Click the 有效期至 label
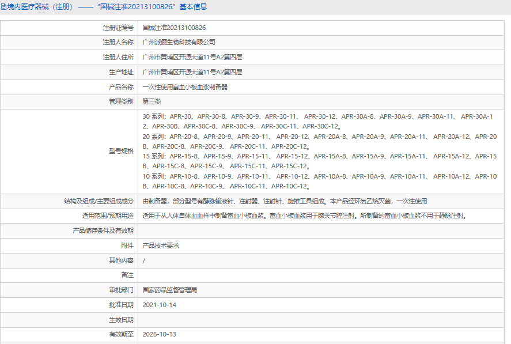This screenshot has width=511, height=344. [121, 335]
